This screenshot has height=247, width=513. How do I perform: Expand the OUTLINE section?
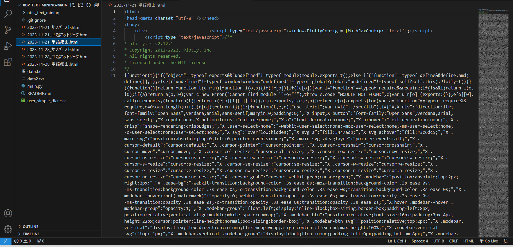tap(30, 226)
